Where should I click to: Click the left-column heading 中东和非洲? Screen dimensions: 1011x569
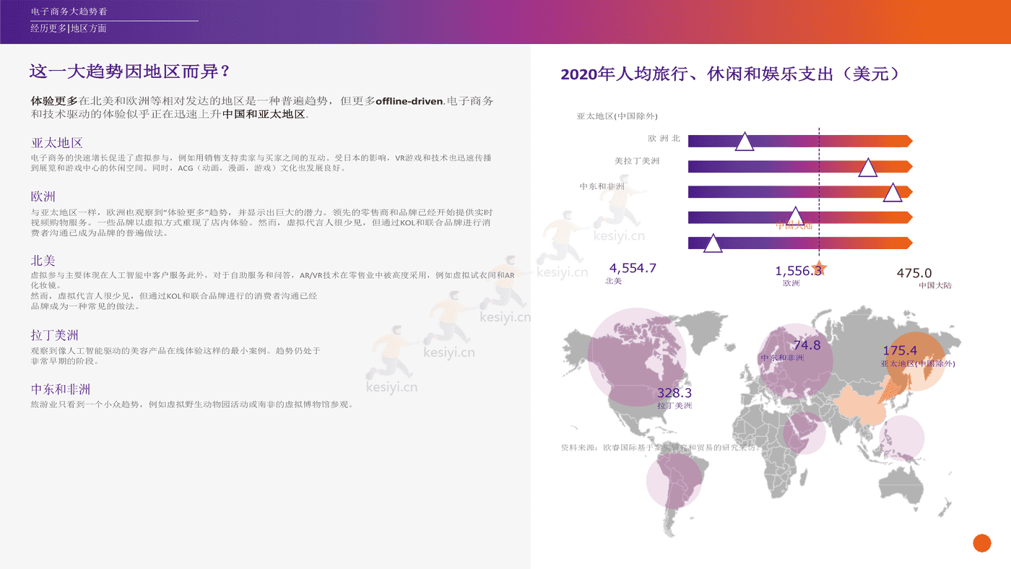(61, 389)
